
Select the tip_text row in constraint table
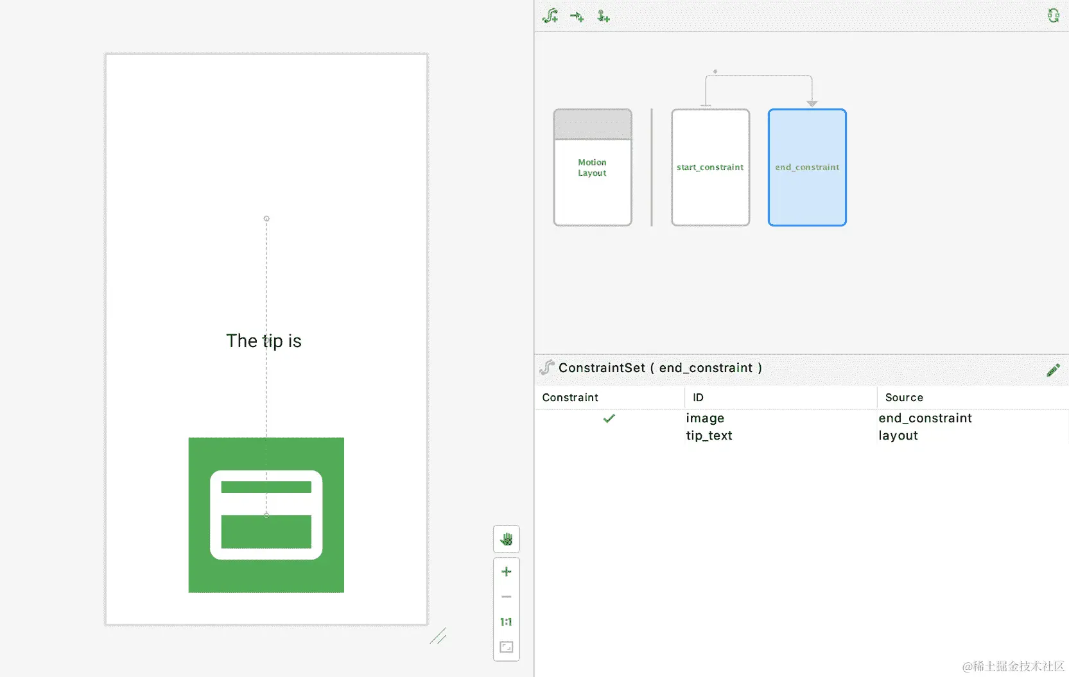click(802, 436)
